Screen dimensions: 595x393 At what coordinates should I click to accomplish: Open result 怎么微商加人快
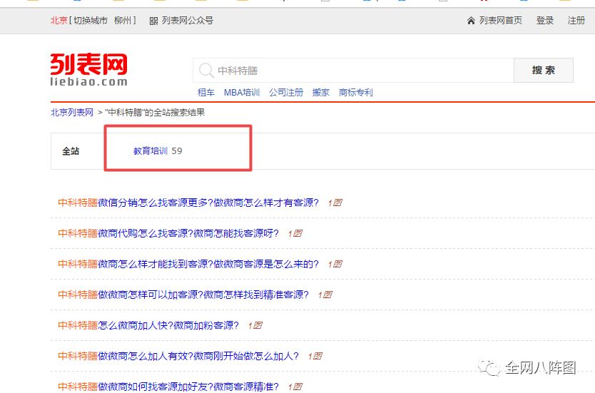(148, 325)
